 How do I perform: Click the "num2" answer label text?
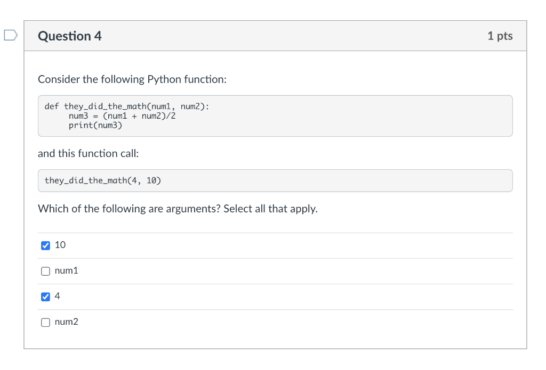(x=66, y=322)
